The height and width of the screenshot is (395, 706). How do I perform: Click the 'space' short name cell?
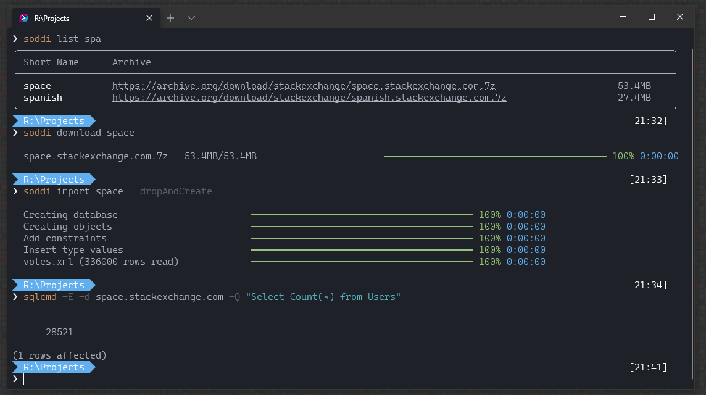(38, 86)
